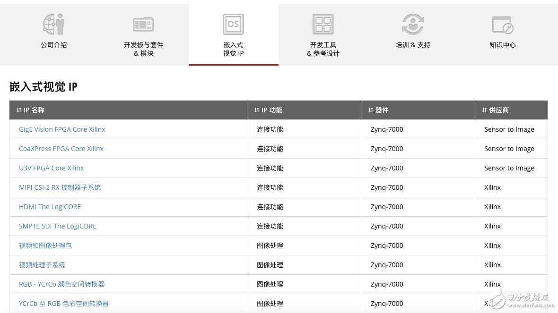This screenshot has width=558, height=313.
Task: Switch to the 公司介绍 tab label
Action: click(53, 45)
